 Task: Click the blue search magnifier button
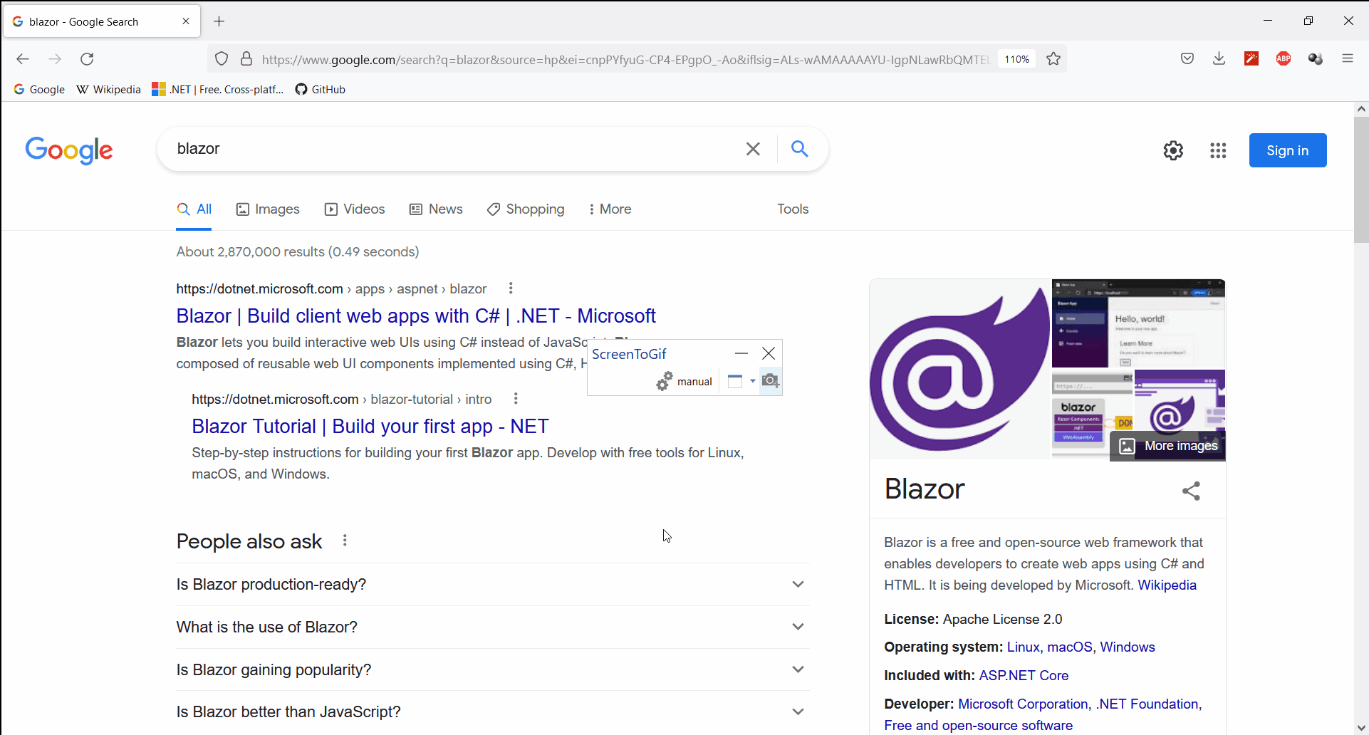(x=800, y=148)
